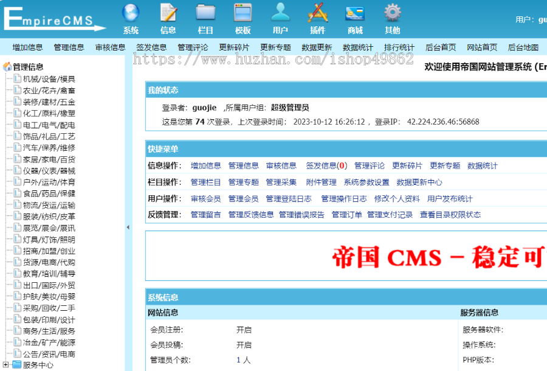Open 管理留言 feedback link
Viewport: 547px width, 371px height.
coord(206,214)
